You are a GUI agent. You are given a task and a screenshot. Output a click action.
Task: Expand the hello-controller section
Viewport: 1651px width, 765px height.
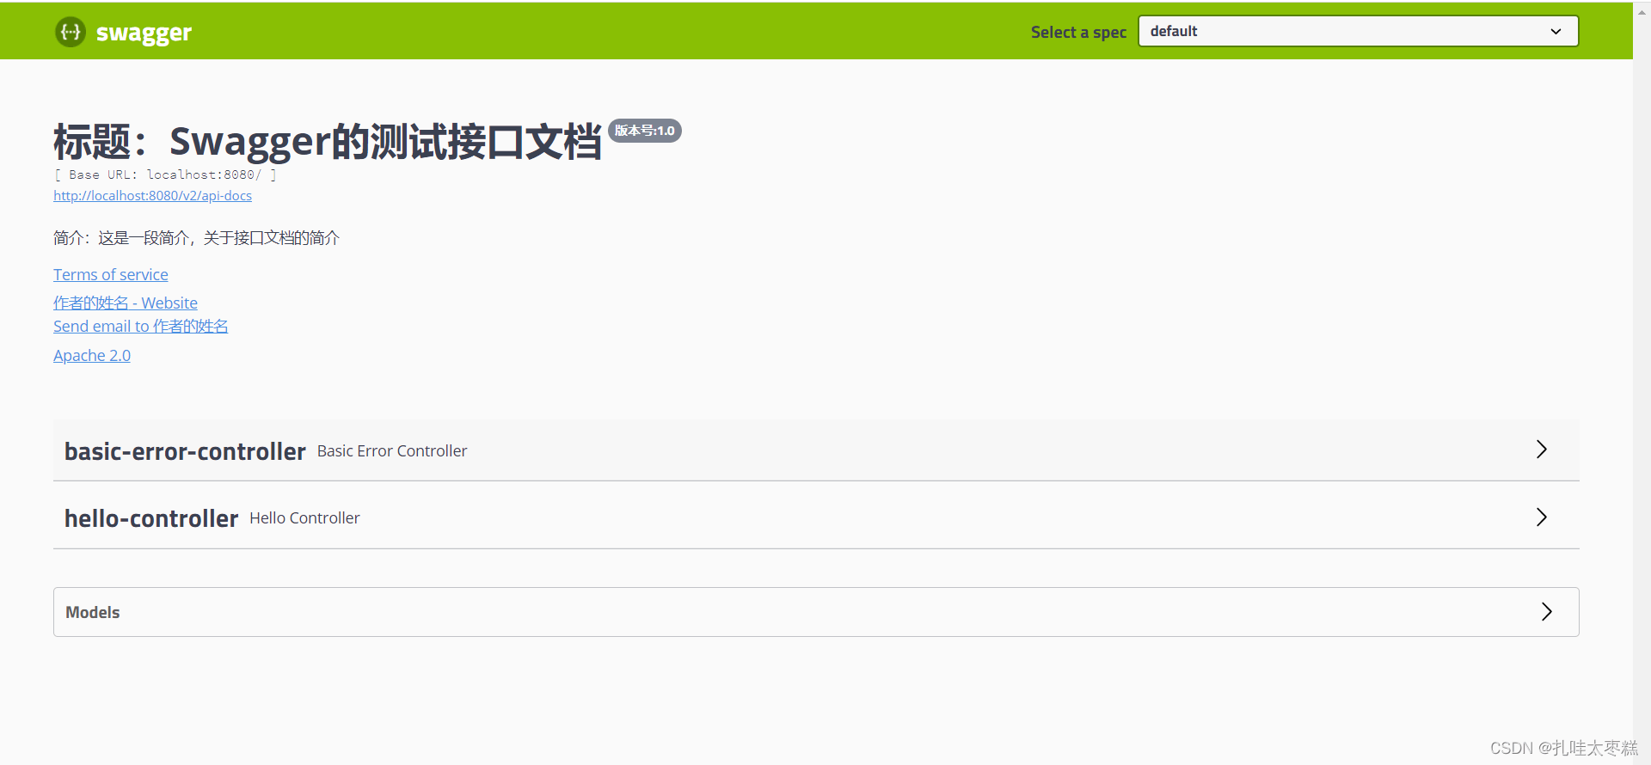[x=816, y=517]
